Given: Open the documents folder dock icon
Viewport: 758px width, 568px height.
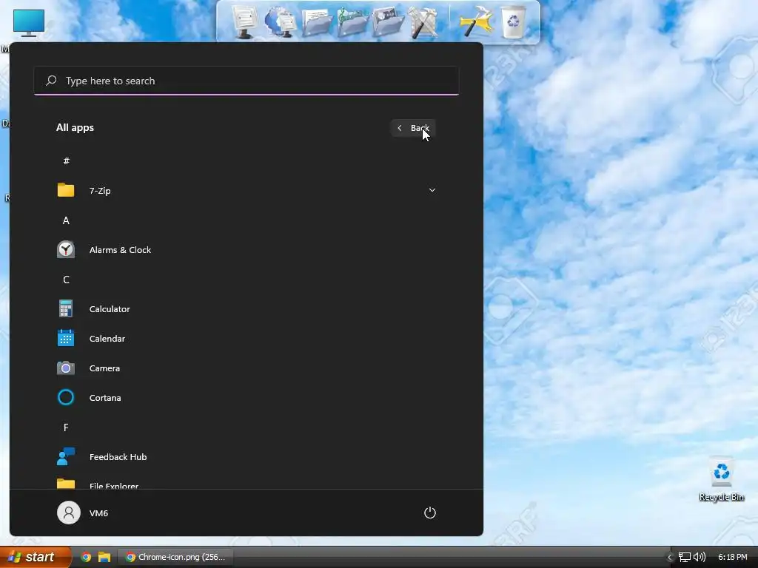Looking at the screenshot, I should click(x=317, y=23).
